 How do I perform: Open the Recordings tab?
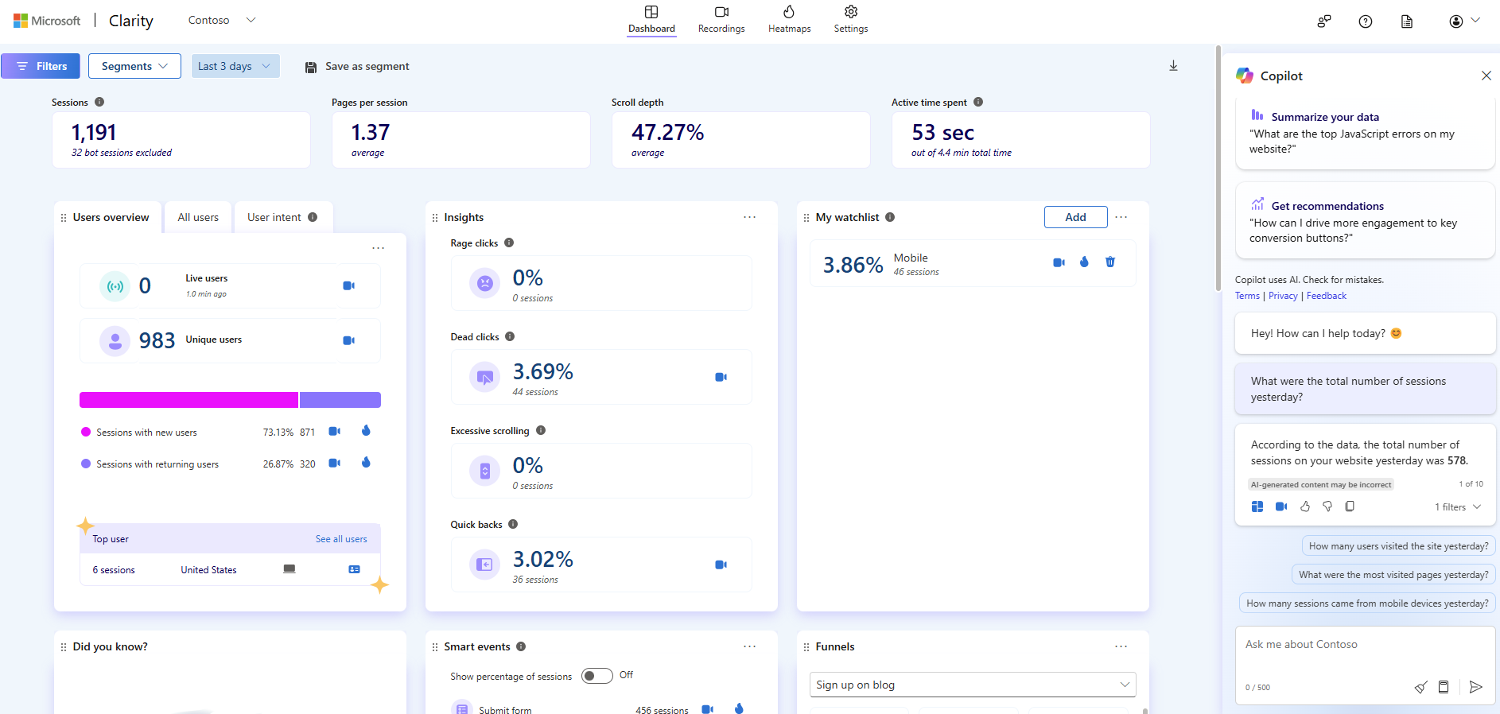[721, 20]
